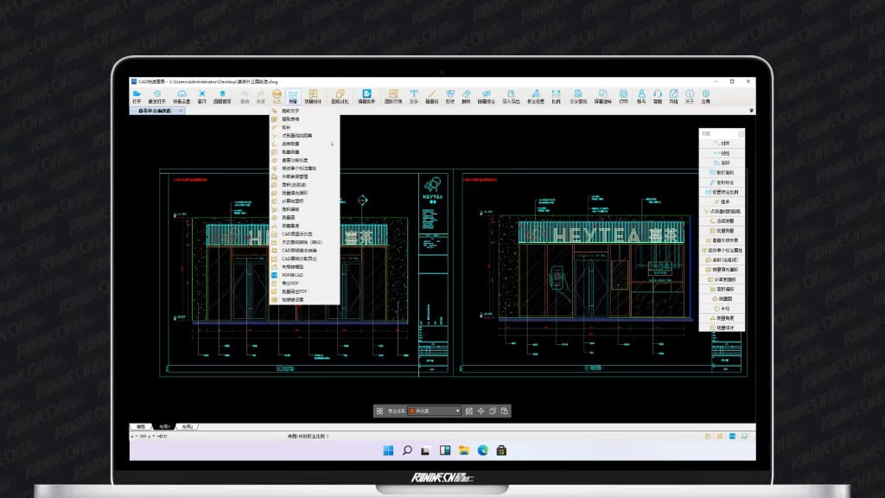Click 对齐 button in the floating measure panel
885x498 pixels.
[724, 144]
